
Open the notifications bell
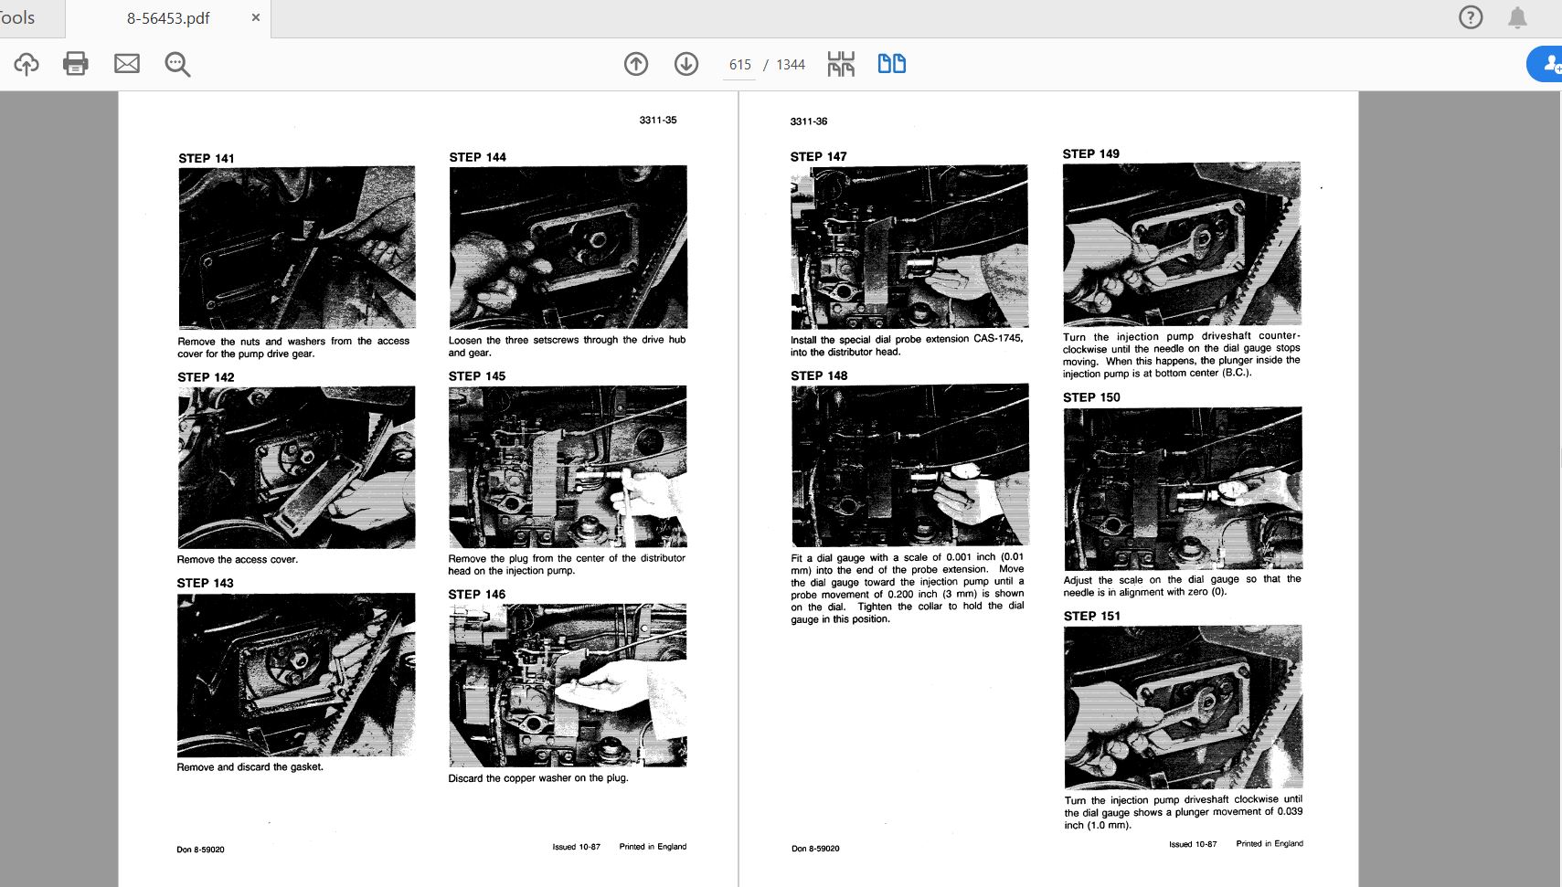click(1518, 17)
